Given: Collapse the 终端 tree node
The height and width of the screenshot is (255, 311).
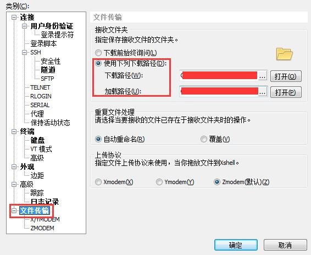Looking at the screenshot, I should point(14,131).
